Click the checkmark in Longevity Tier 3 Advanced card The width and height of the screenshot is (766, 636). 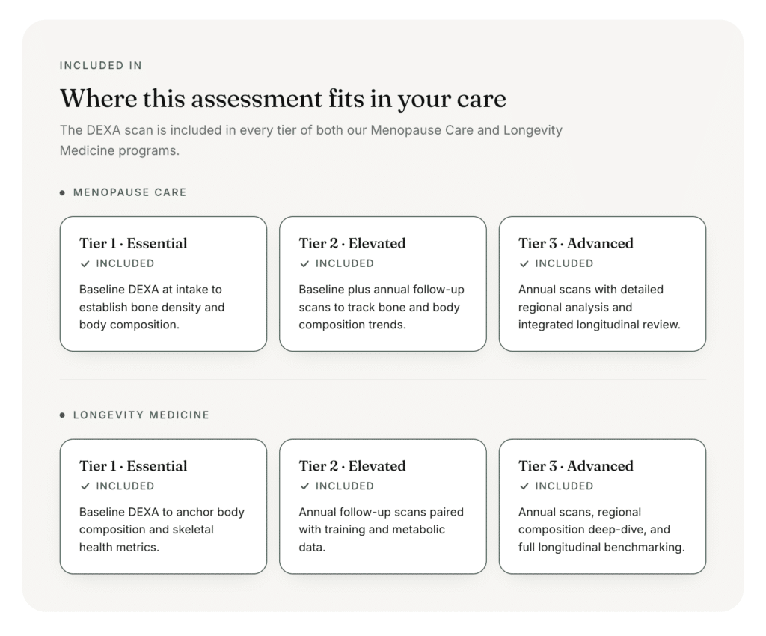(524, 486)
